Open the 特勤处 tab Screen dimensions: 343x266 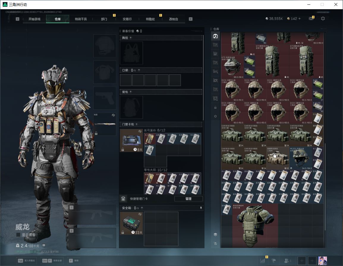point(150,19)
